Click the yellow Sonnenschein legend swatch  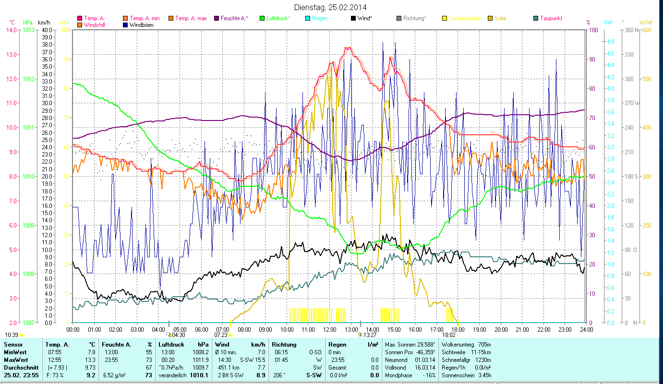coord(444,19)
